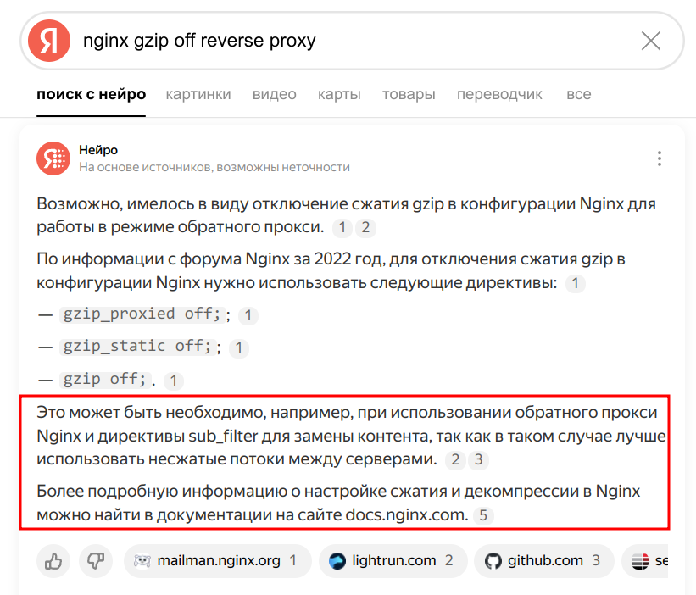This screenshot has height=595, width=696.
Task: Click citation 1 next to gzip_proxied off
Action: point(248,315)
